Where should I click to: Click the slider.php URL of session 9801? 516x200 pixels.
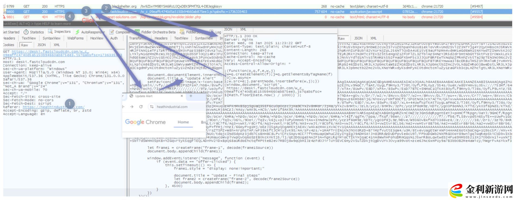click(x=170, y=17)
